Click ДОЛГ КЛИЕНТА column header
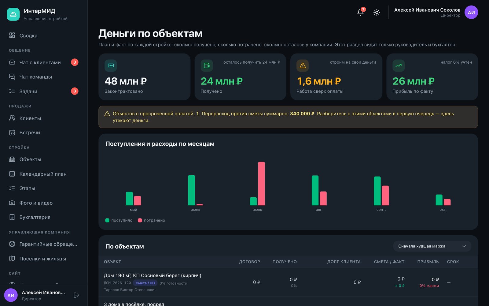Screen dimensions: 489x306 [344, 262]
